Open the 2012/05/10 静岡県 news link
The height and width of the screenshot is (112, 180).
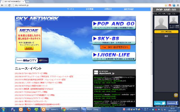pos(34,89)
